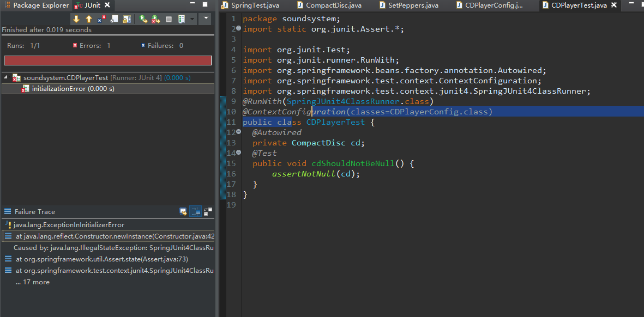
Task: Click '... 17 more' trace line
Action: click(33, 282)
